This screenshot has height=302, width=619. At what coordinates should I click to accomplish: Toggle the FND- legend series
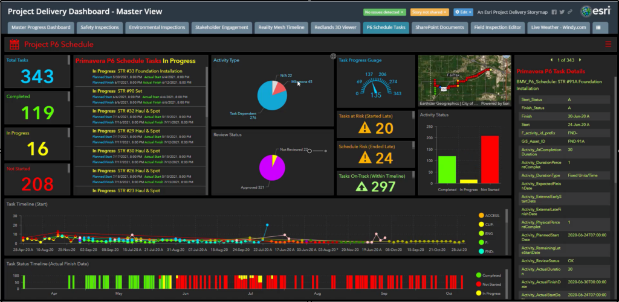tap(487, 251)
